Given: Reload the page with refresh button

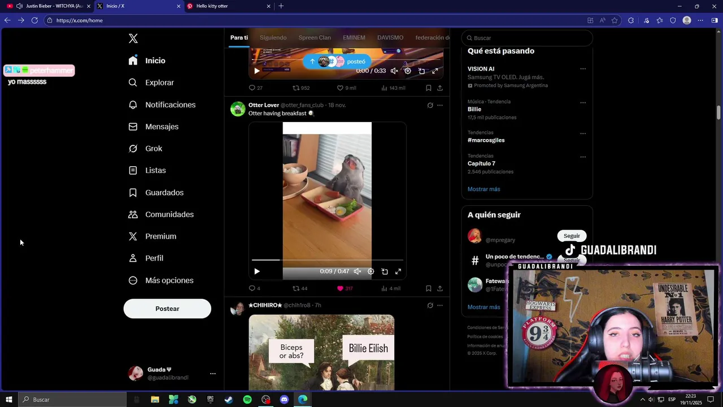Looking at the screenshot, I should click(x=34, y=20).
